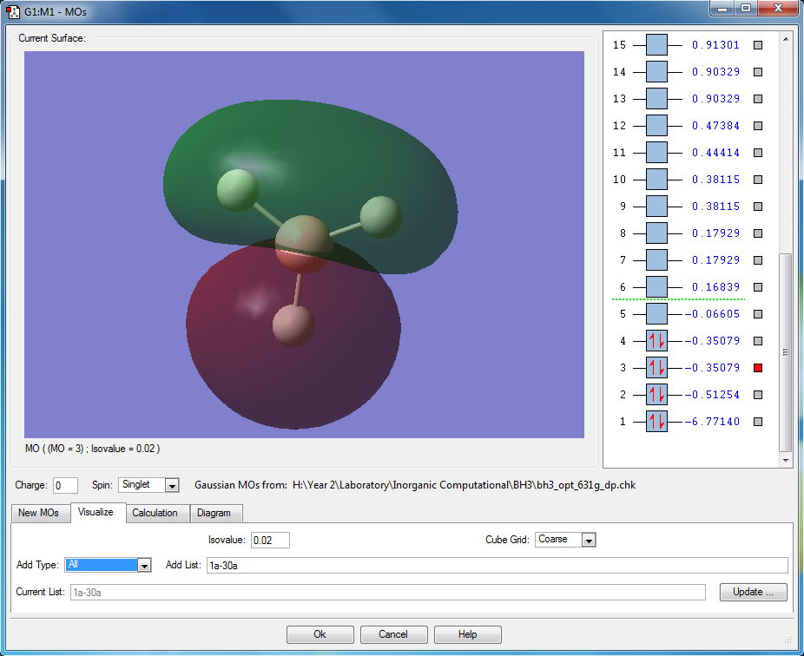Toggle the red surface marker for MO 3
Viewport: 804px width, 656px height.
pyautogui.click(x=757, y=368)
